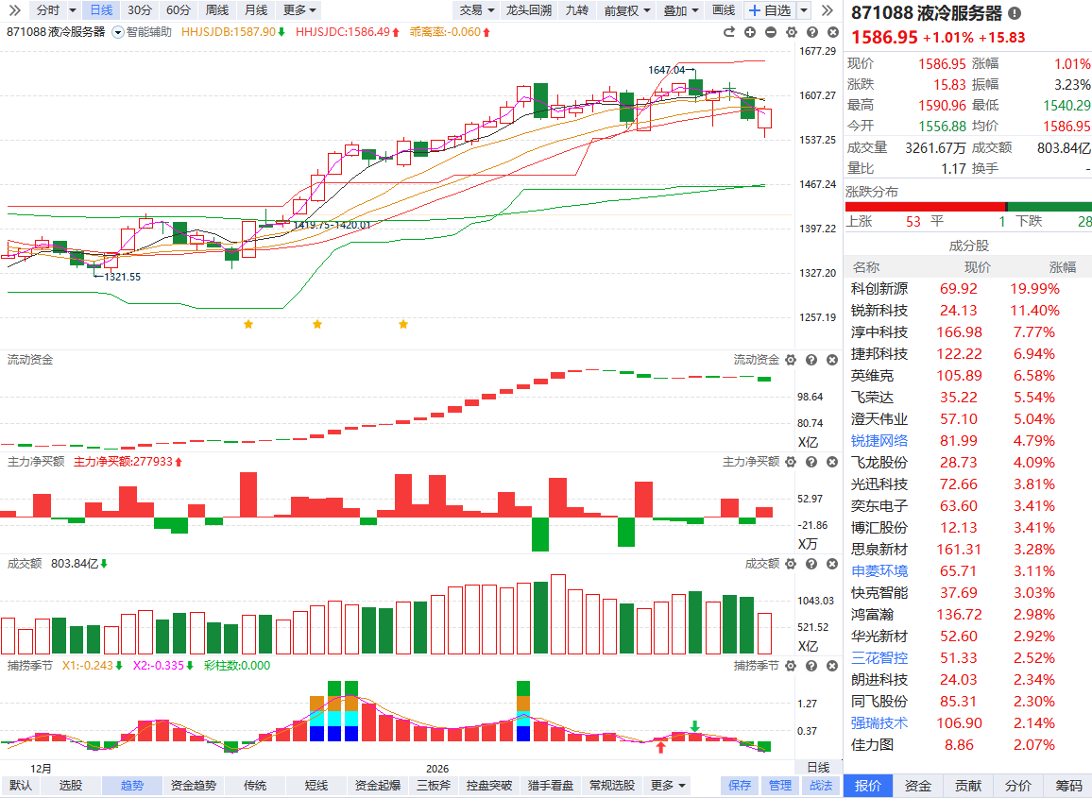Click the 保存 button
1092x798 pixels.
(x=740, y=786)
